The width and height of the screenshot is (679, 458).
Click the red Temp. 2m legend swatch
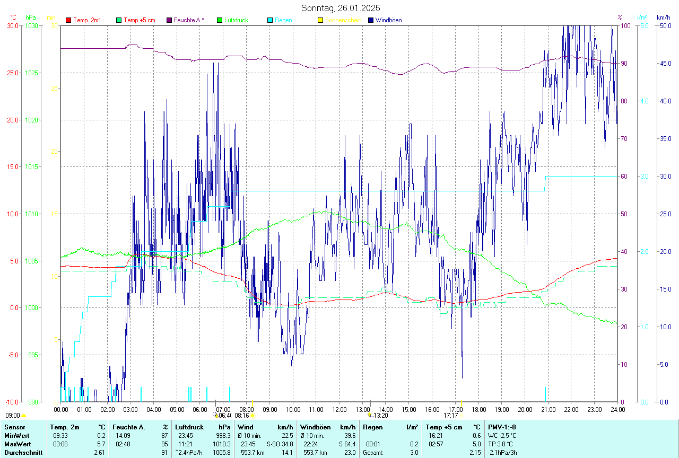point(68,20)
